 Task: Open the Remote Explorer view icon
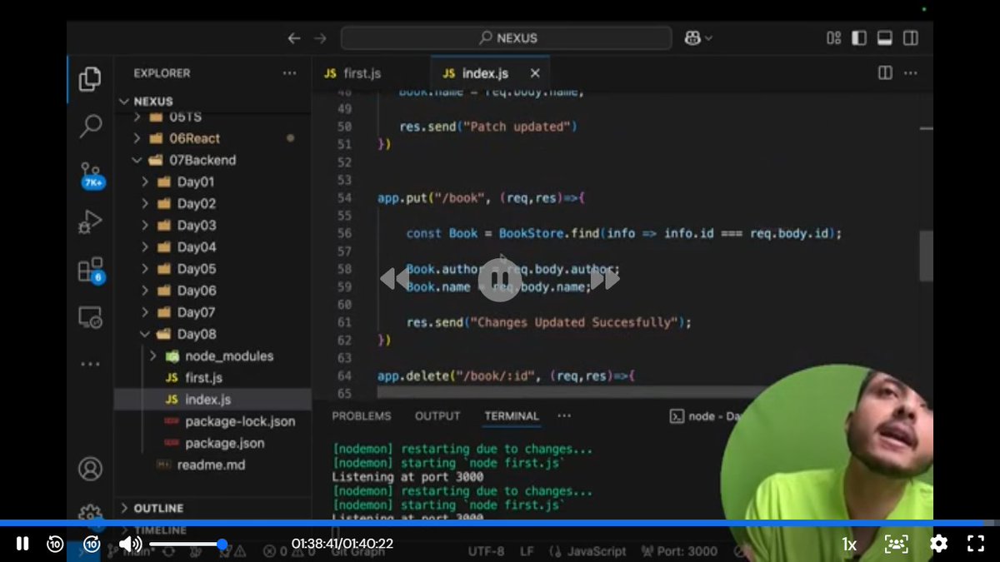coord(90,317)
